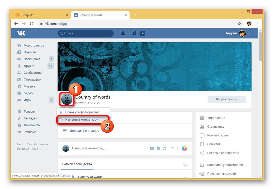Click the VK logo icon
This screenshot has height=189, width=273.
pyautogui.click(x=21, y=33)
